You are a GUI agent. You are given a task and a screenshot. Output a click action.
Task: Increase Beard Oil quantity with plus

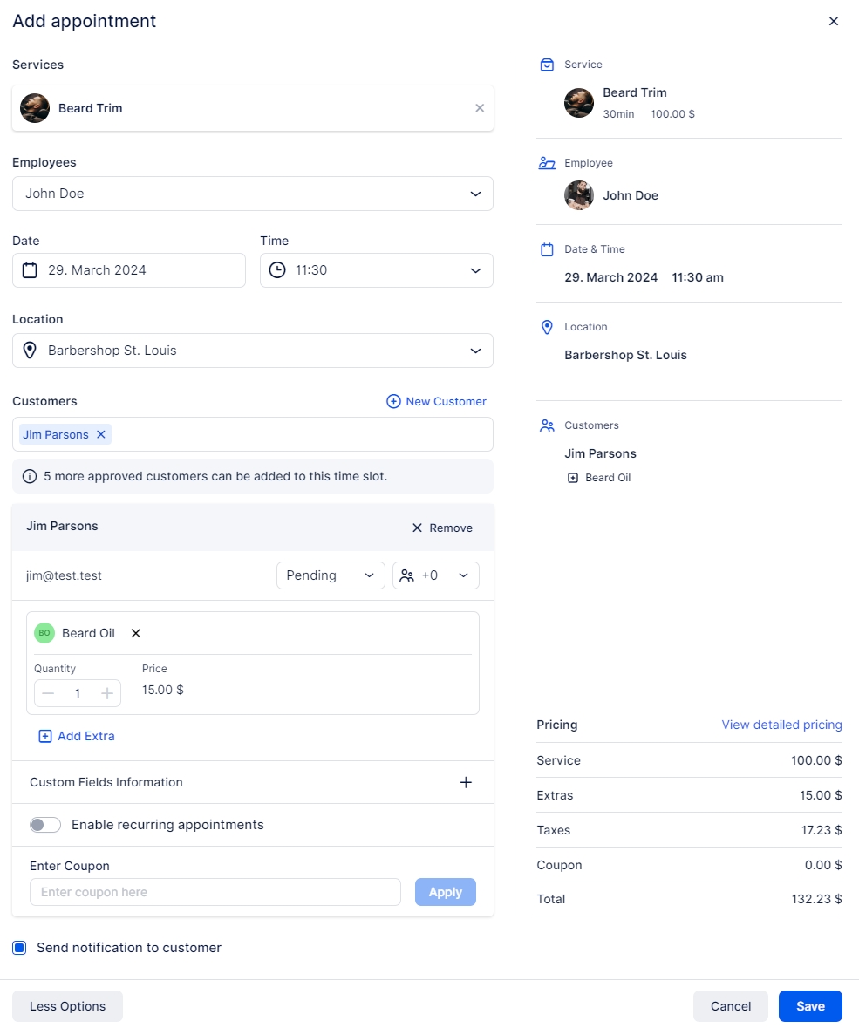[107, 693]
